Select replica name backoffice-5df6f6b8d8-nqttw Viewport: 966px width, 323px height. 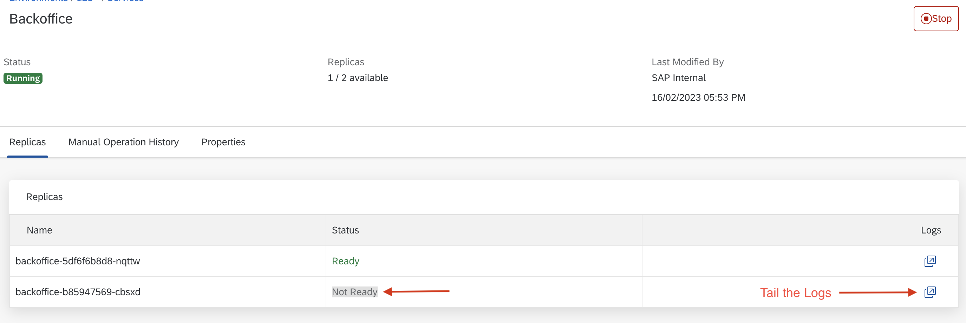(78, 261)
